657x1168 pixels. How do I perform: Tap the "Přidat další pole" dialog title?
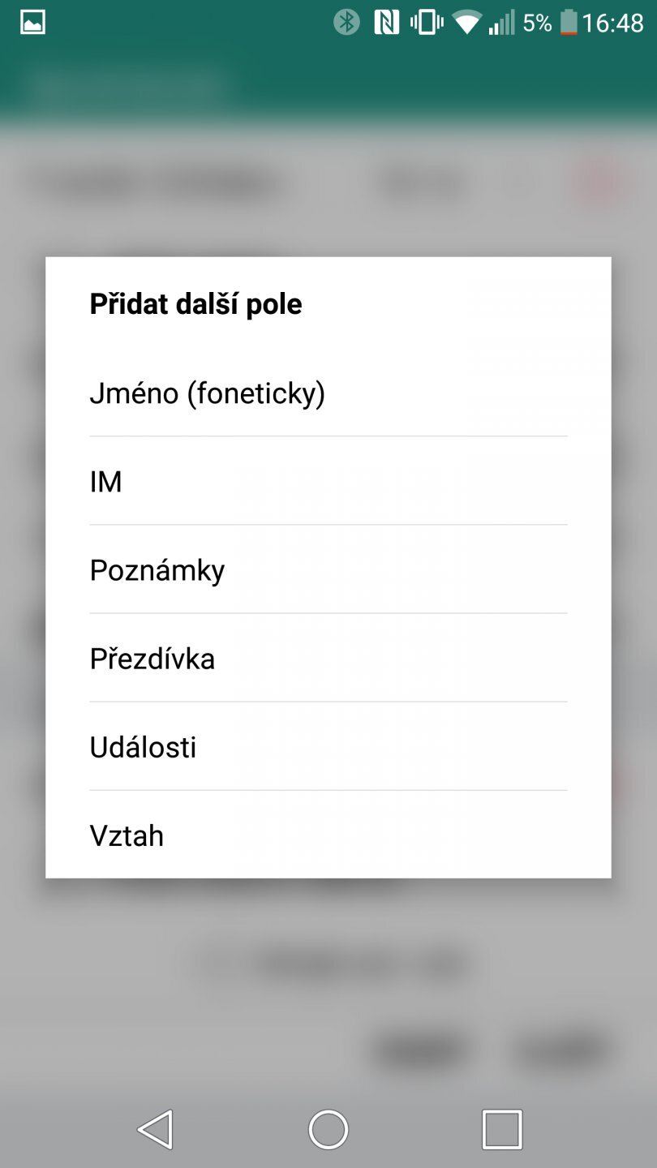pos(195,304)
